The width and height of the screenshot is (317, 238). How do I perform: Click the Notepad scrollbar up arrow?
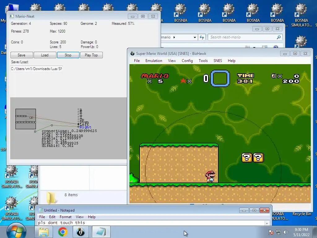click(267, 223)
